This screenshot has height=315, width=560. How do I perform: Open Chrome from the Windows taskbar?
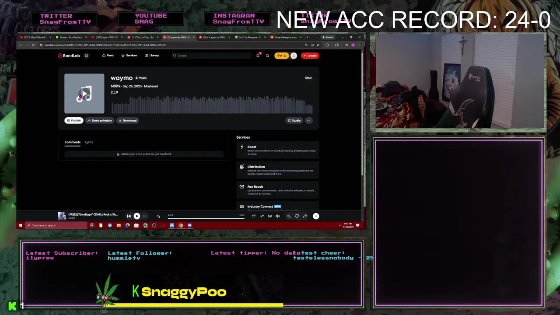pos(181,225)
